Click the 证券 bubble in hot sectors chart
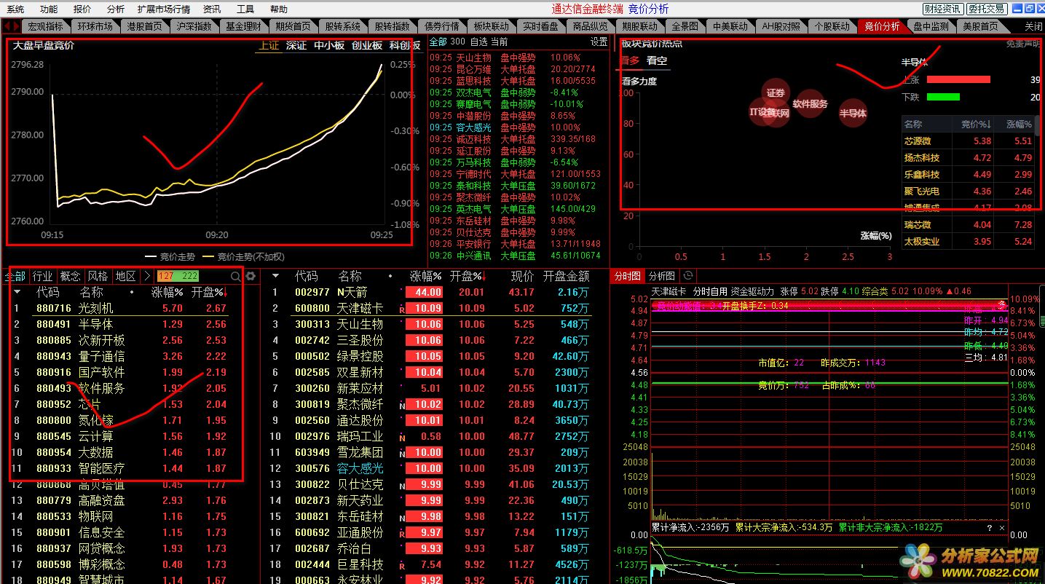Viewport: 1045px width, 584px height. pos(776,93)
